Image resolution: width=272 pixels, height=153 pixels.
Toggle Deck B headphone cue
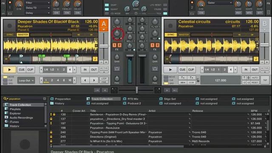[x=155, y=69]
